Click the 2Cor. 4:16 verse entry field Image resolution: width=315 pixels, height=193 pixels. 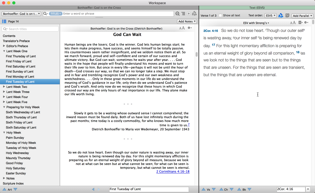291,189
